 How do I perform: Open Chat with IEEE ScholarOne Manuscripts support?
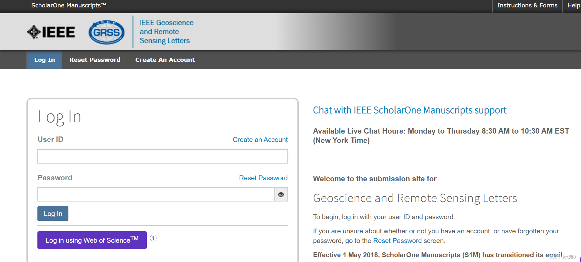[410, 110]
